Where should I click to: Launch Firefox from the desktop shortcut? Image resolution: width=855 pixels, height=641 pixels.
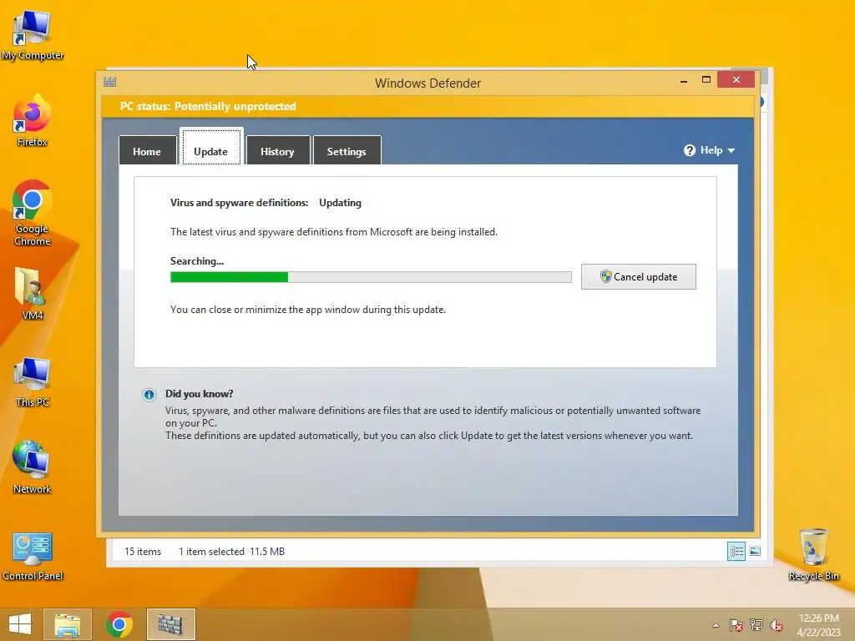[x=32, y=120]
